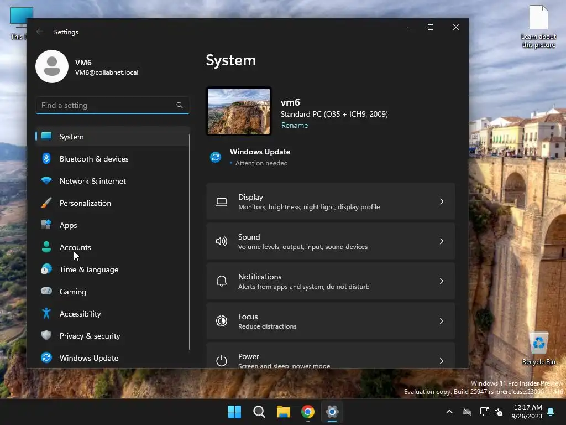Open Time & language settings
Viewport: 566px width, 425px height.
[112, 269]
